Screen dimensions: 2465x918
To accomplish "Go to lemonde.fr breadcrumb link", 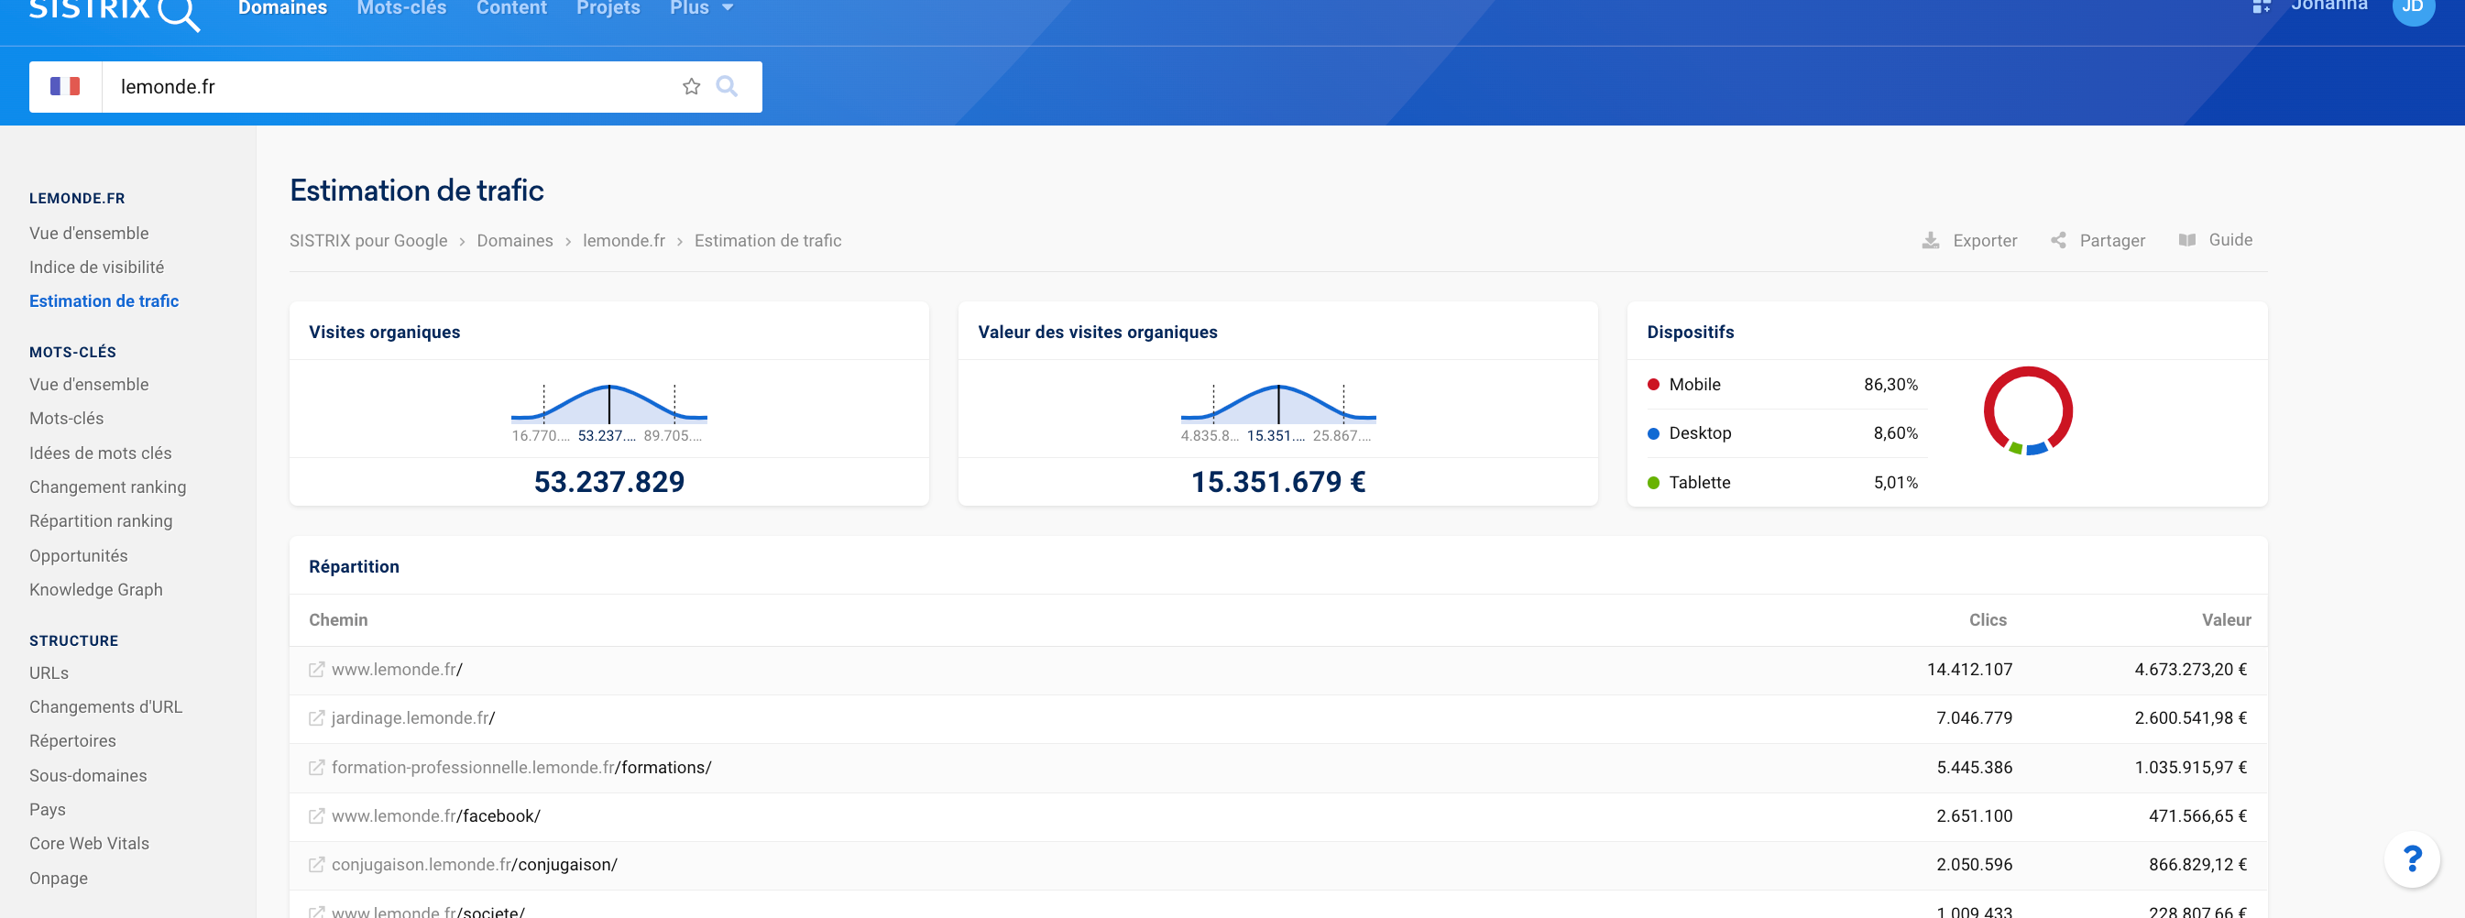I will pyautogui.click(x=624, y=241).
